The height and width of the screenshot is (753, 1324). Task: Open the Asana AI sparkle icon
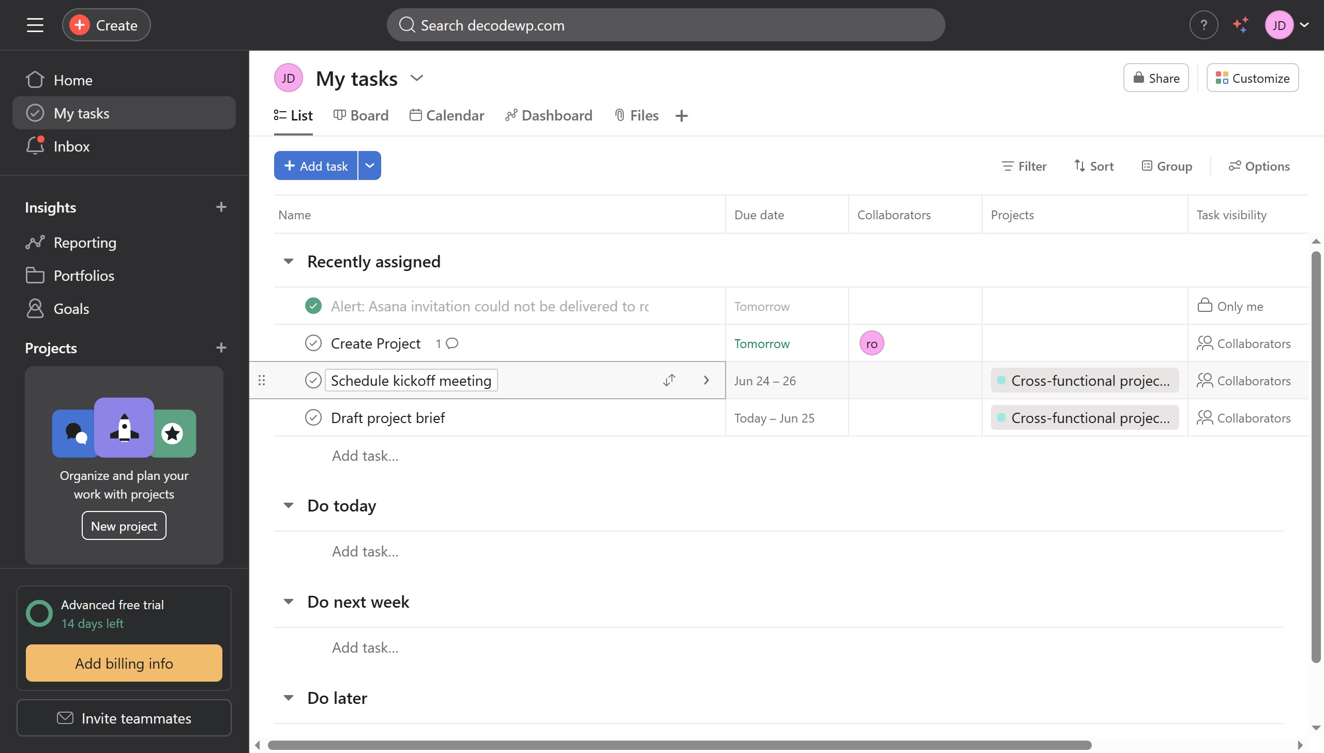tap(1241, 25)
